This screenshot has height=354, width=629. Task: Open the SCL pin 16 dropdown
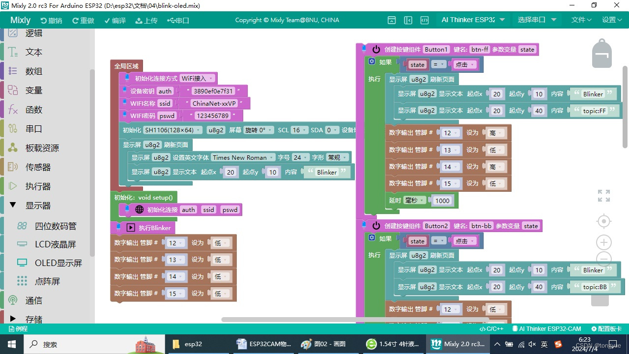coord(299,130)
